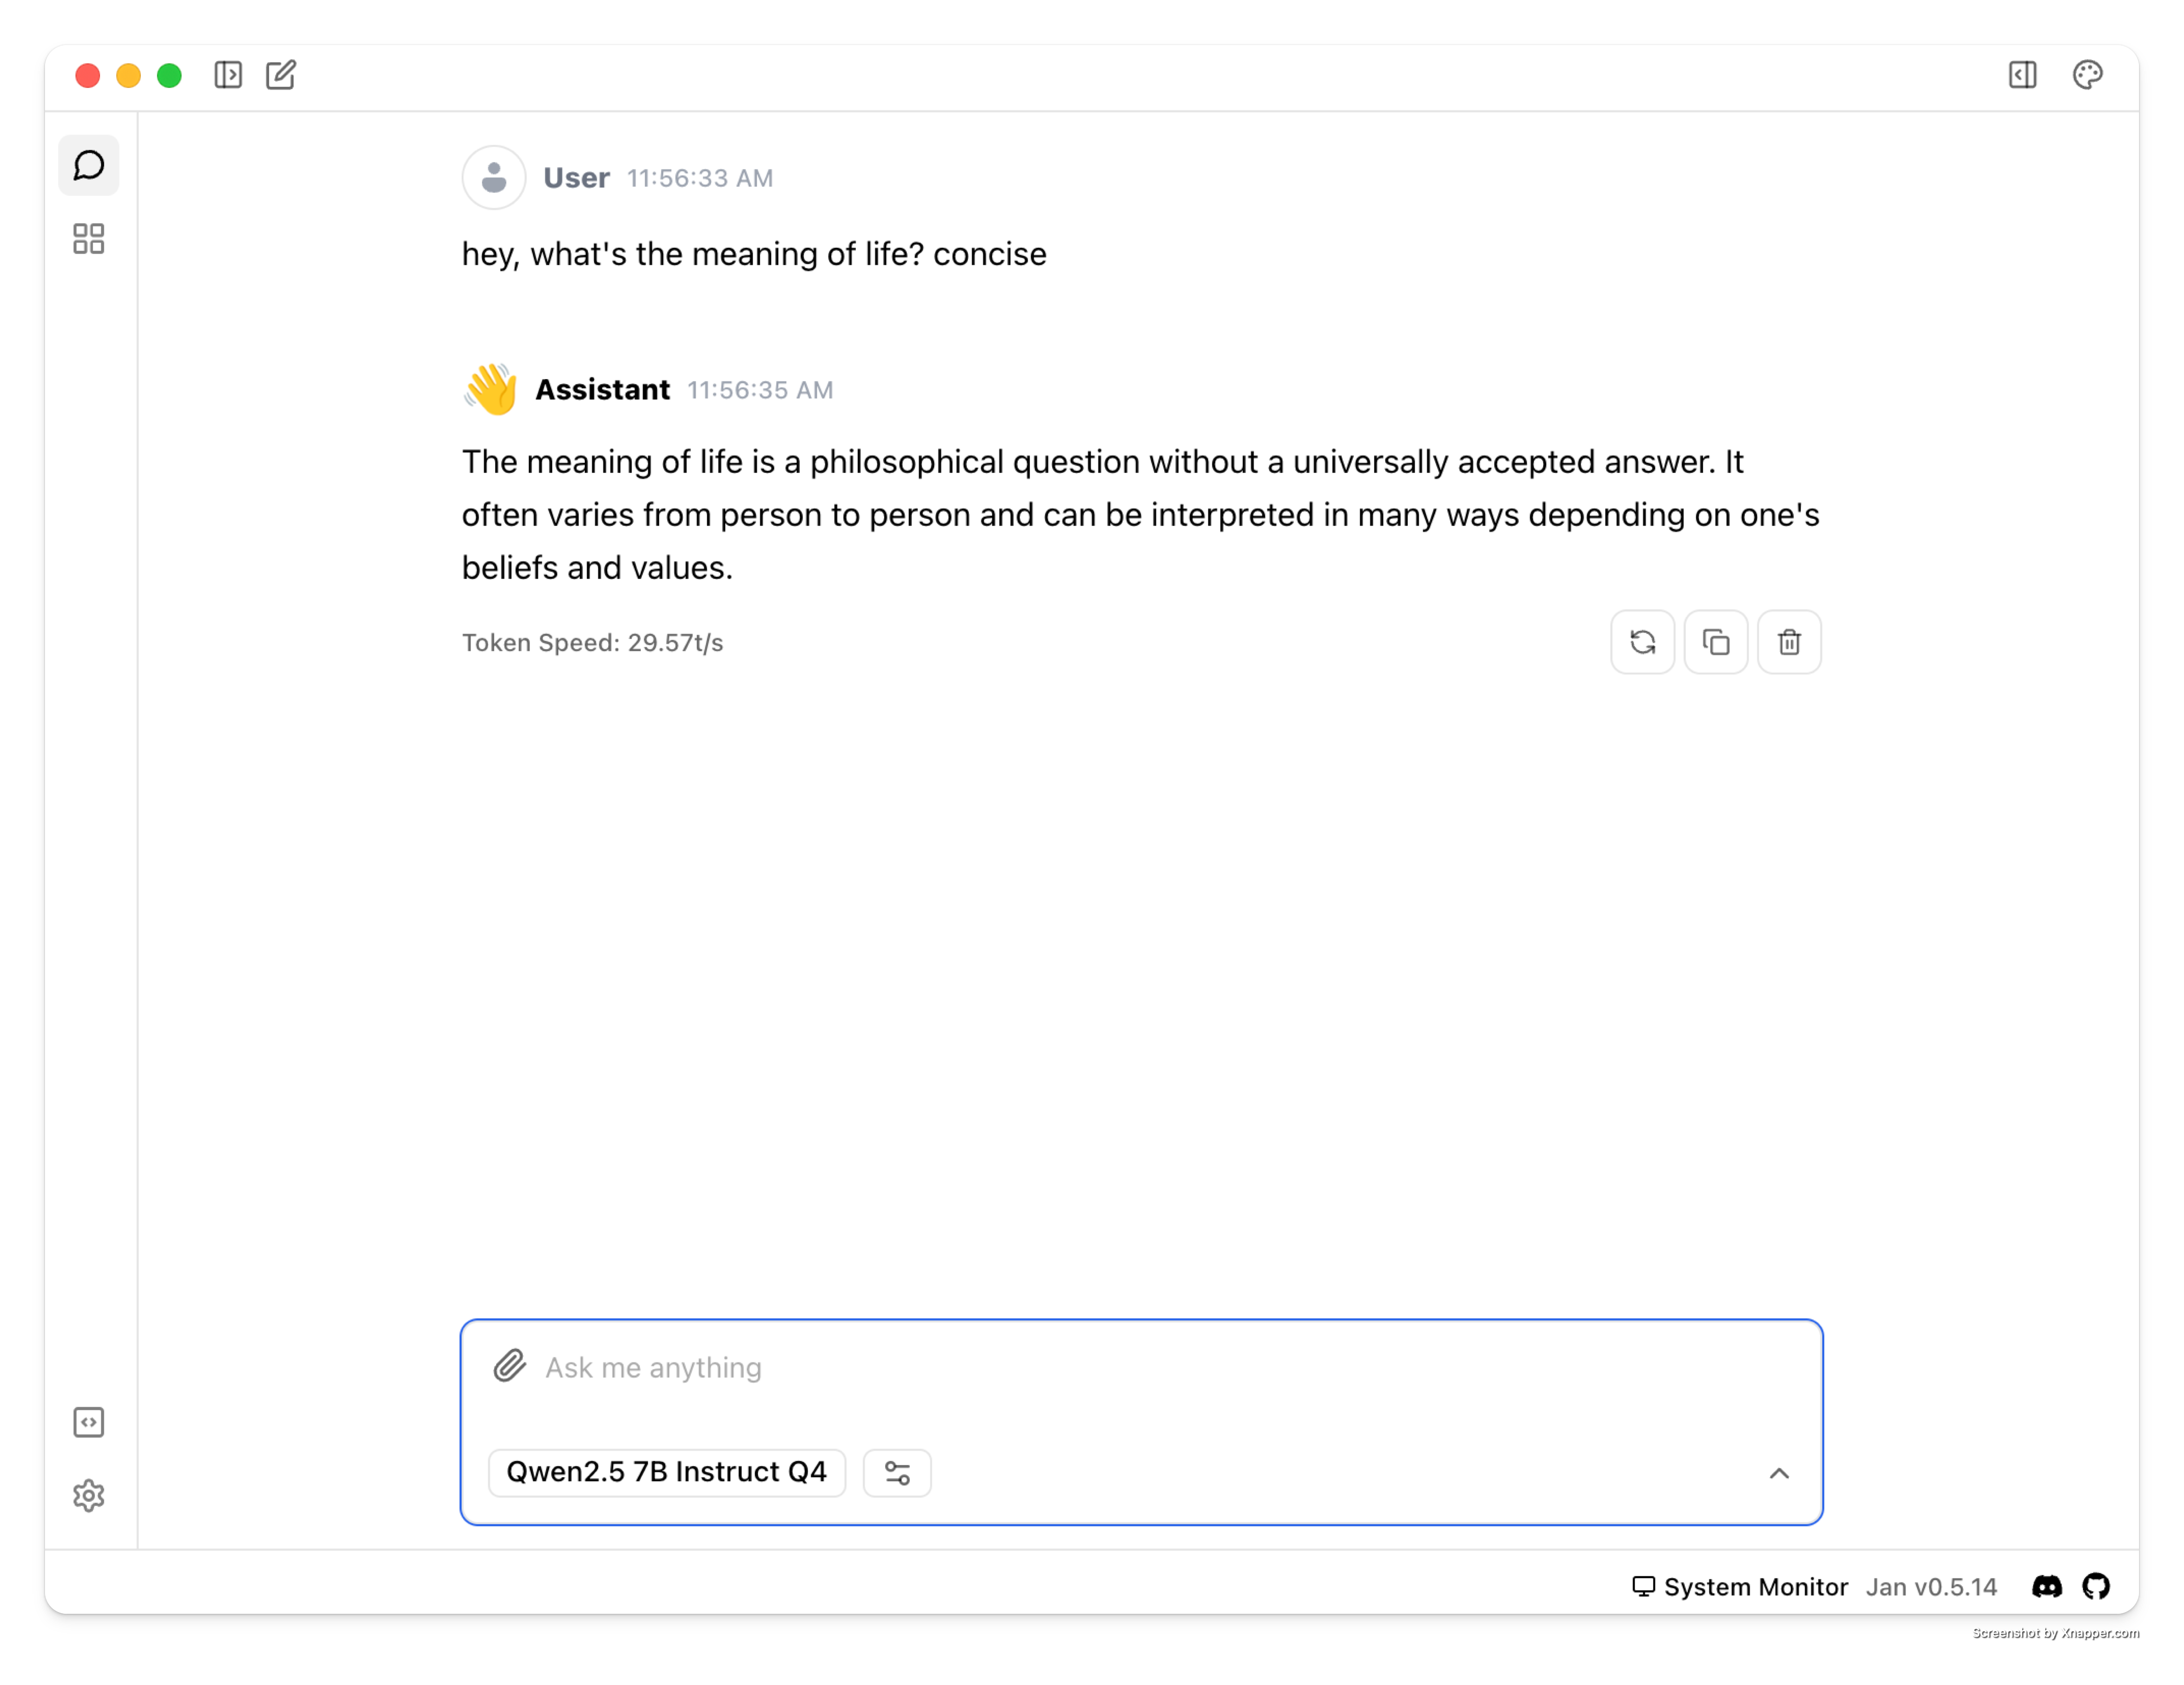
Task: Collapse the input toolbar with the chevron
Action: click(1779, 1472)
